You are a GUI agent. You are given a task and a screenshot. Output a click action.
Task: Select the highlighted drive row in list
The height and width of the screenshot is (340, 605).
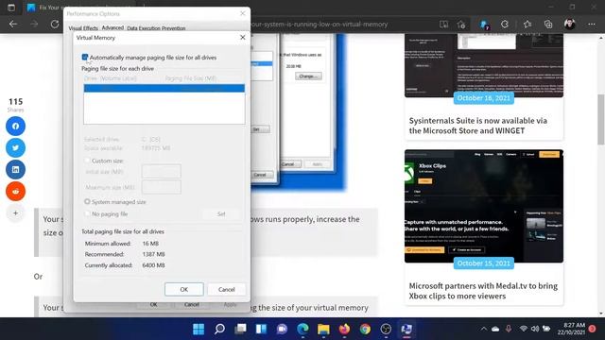[164, 88]
